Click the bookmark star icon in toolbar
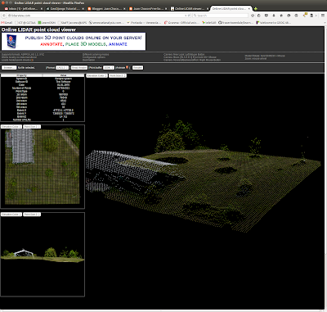This screenshot has width=327, height=312. tap(253, 16)
